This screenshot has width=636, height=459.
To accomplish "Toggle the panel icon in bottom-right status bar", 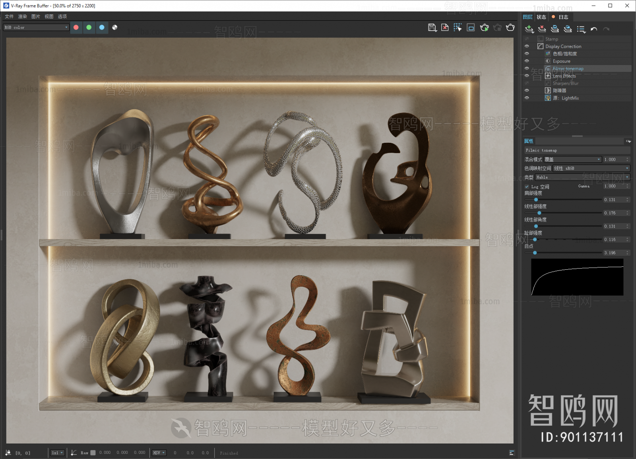I will point(512,453).
